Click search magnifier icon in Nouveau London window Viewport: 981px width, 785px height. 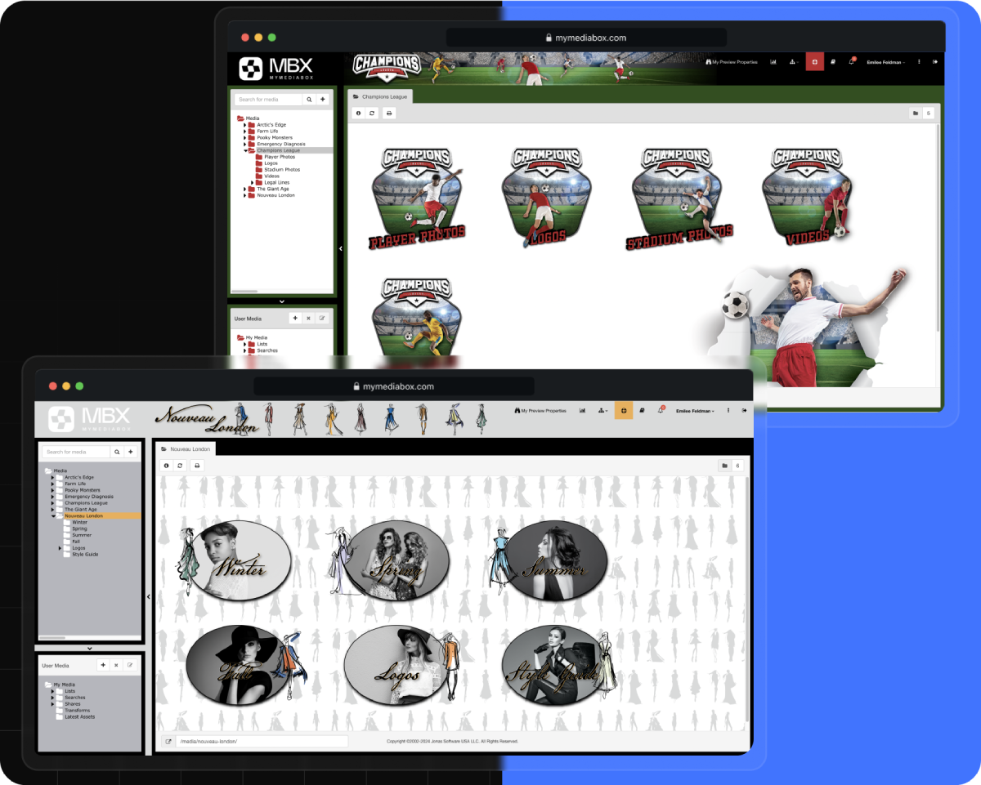(x=117, y=452)
